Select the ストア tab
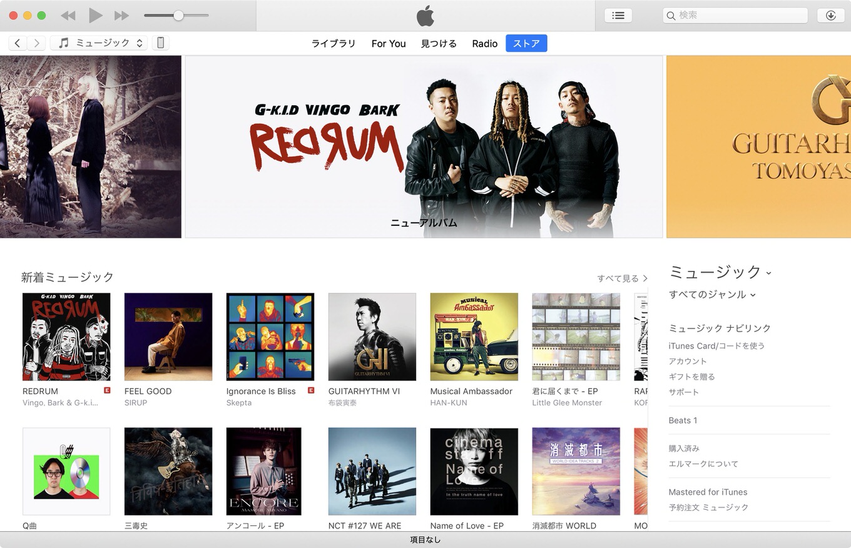This screenshot has height=548, width=851. click(x=526, y=44)
